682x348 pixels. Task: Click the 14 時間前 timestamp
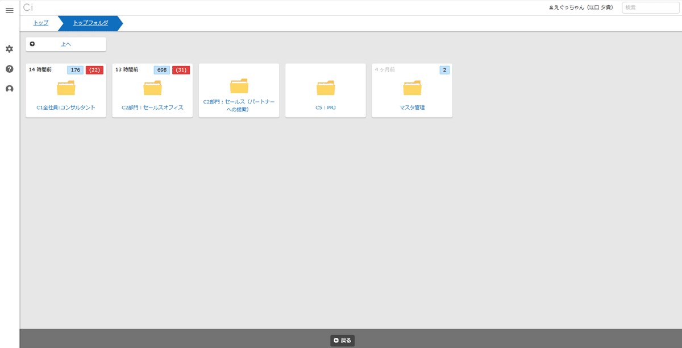(40, 69)
